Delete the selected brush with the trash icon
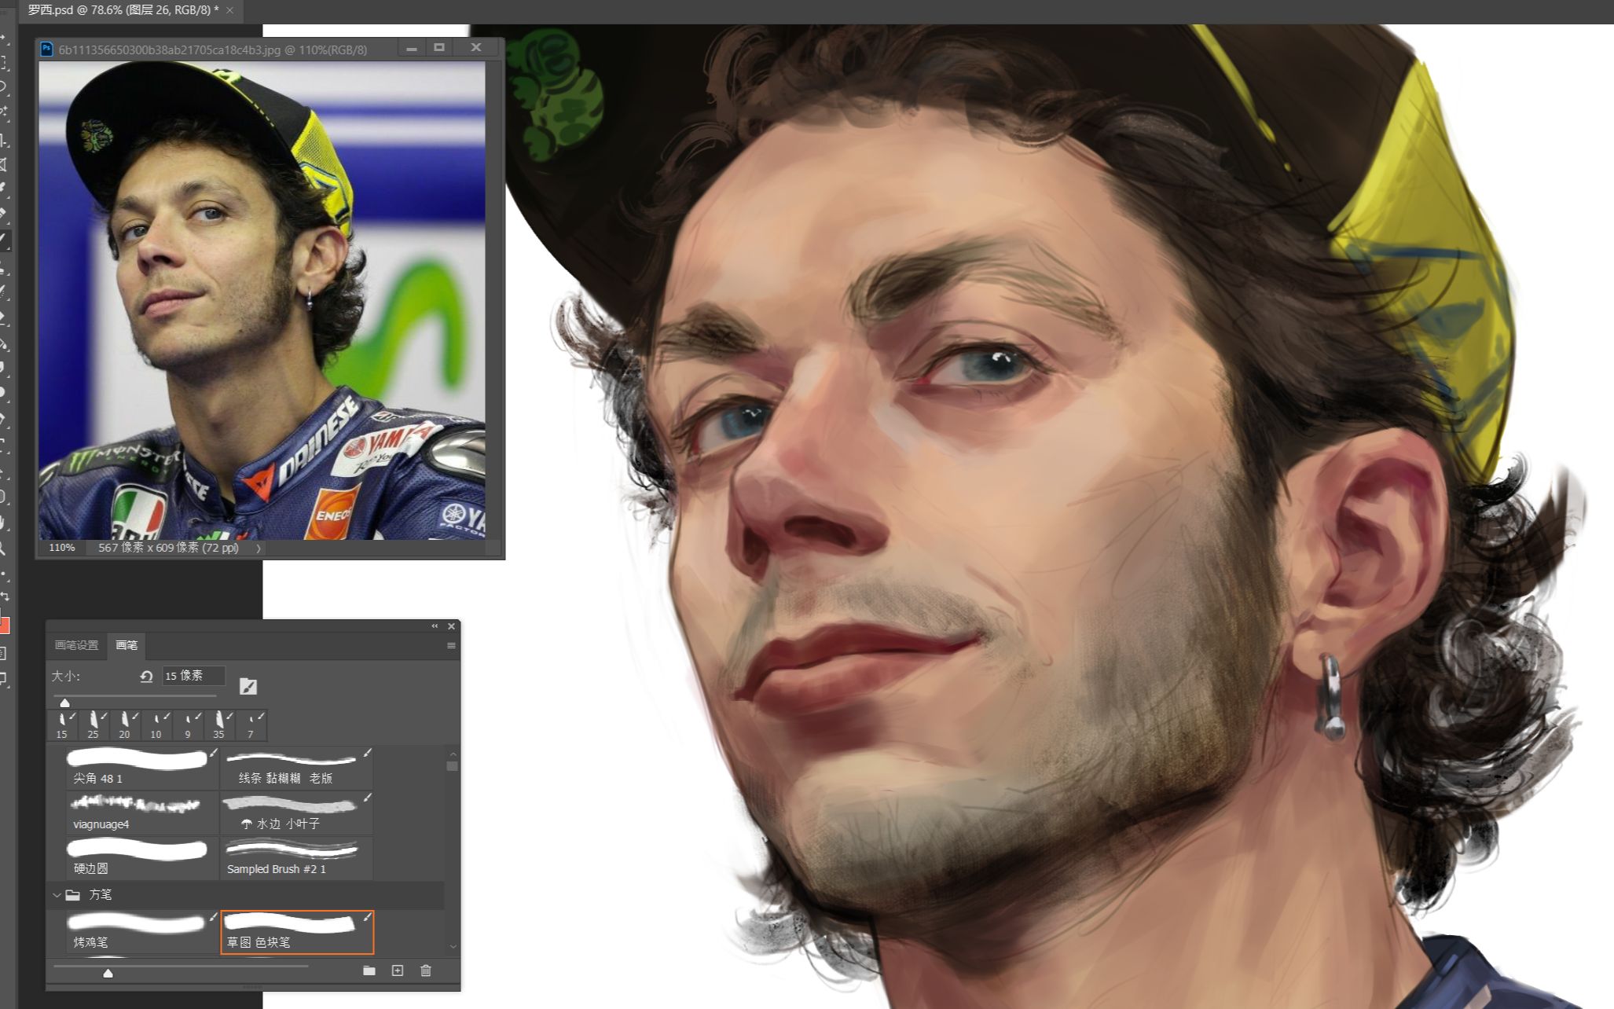The width and height of the screenshot is (1614, 1009). click(x=426, y=970)
